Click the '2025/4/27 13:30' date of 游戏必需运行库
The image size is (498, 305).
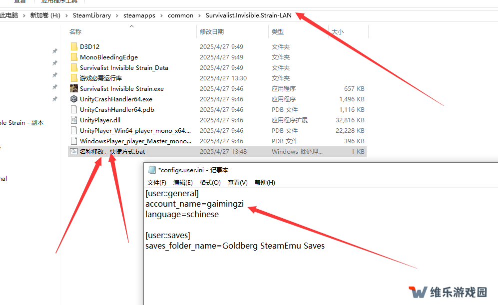pos(223,78)
